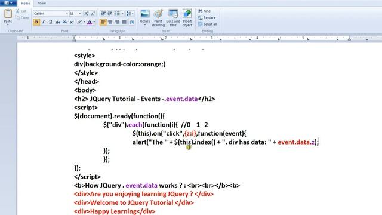Viewport: 382px width, 215px height.
Task: Click the right indent marker on the ruler
Action: coord(349,39)
